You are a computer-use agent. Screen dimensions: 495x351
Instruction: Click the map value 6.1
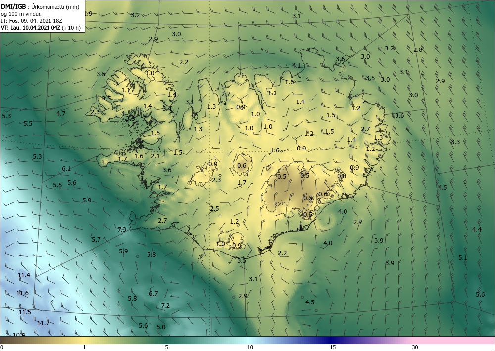(66, 168)
